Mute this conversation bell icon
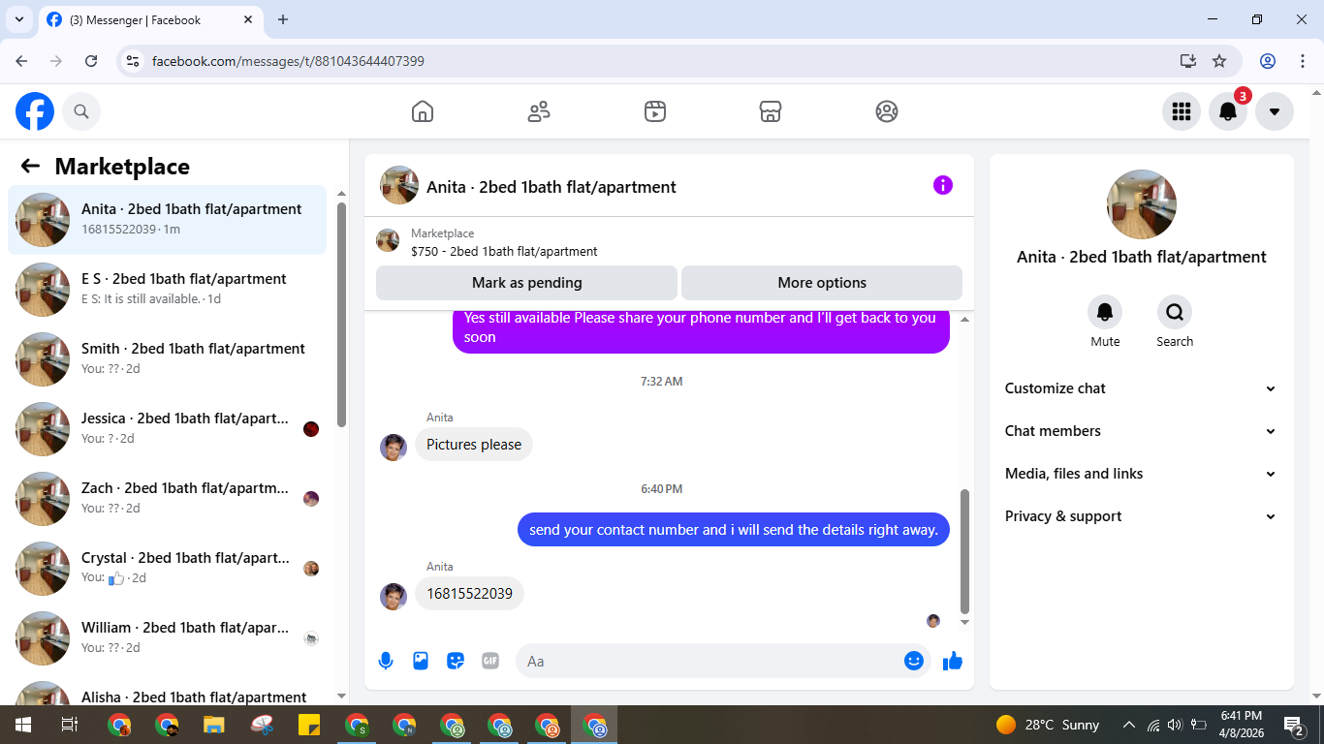Screen dimensions: 1324x744 pyautogui.click(x=1105, y=312)
